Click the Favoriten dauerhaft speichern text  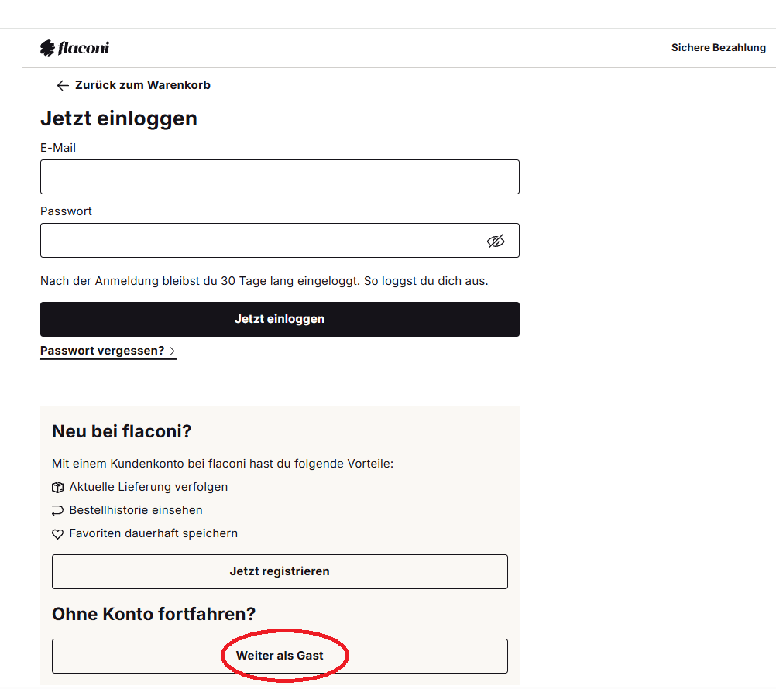[153, 533]
